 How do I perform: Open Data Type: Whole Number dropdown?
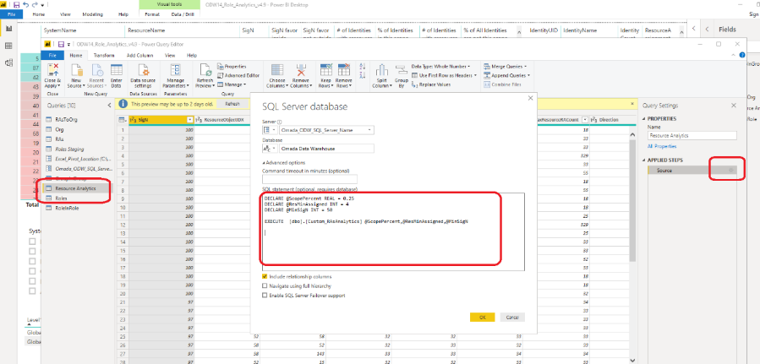click(440, 67)
